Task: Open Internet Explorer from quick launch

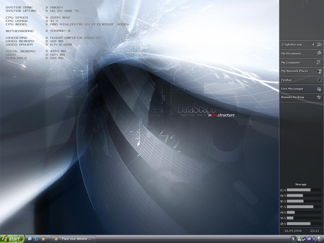Action: 37,239
